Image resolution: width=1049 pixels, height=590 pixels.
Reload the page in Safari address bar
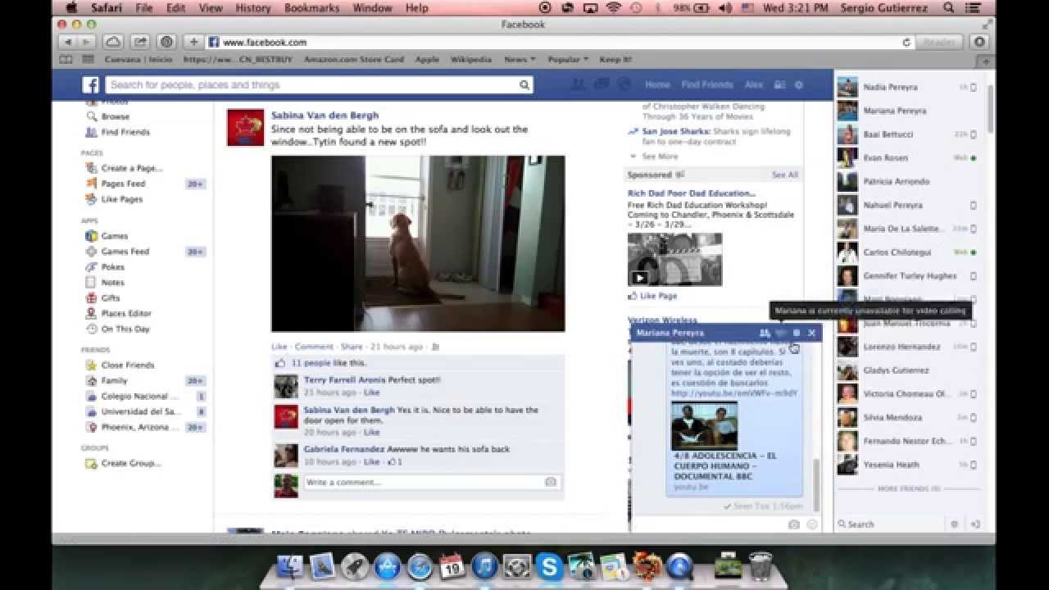(906, 42)
